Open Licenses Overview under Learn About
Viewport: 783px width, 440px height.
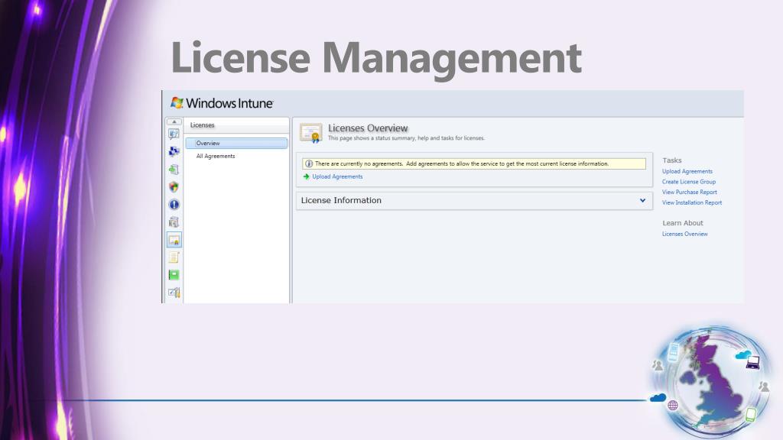point(684,234)
